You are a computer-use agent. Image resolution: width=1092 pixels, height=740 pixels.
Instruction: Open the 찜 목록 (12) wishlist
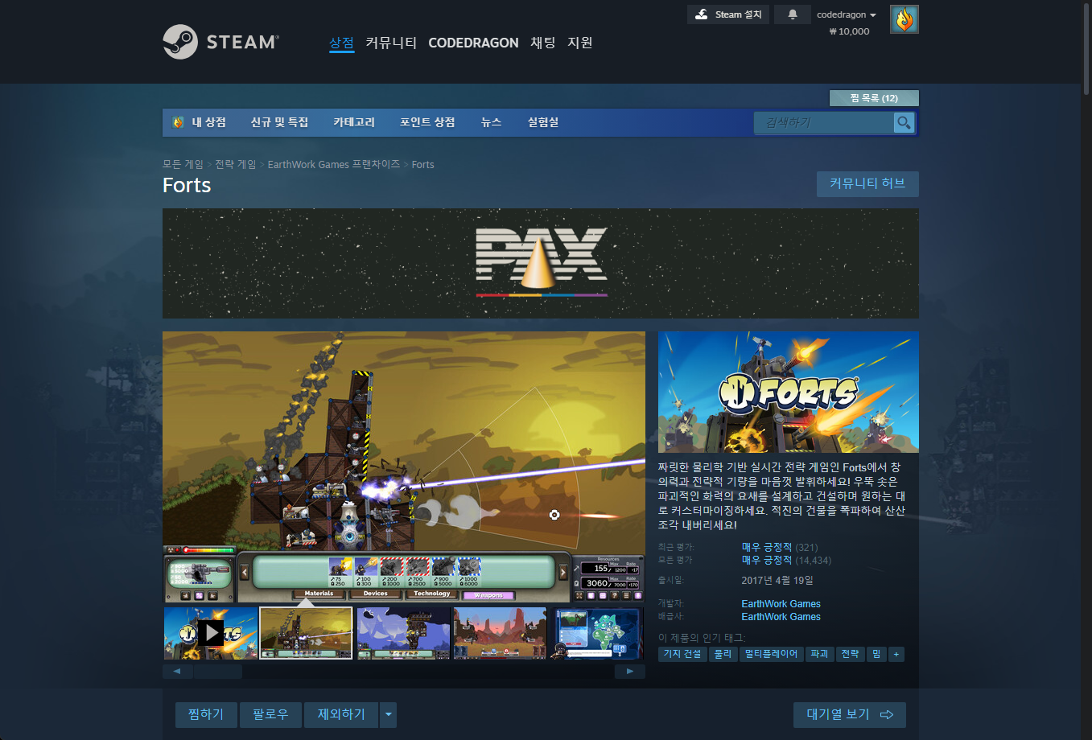[874, 98]
